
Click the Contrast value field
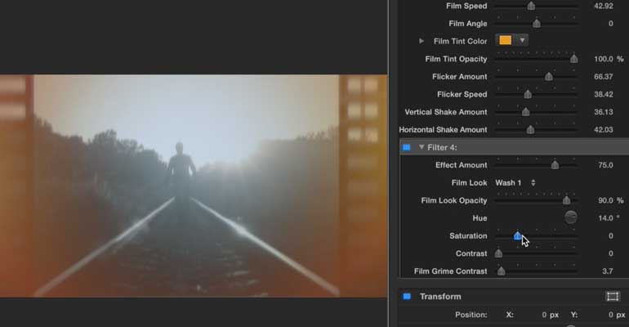click(x=610, y=253)
